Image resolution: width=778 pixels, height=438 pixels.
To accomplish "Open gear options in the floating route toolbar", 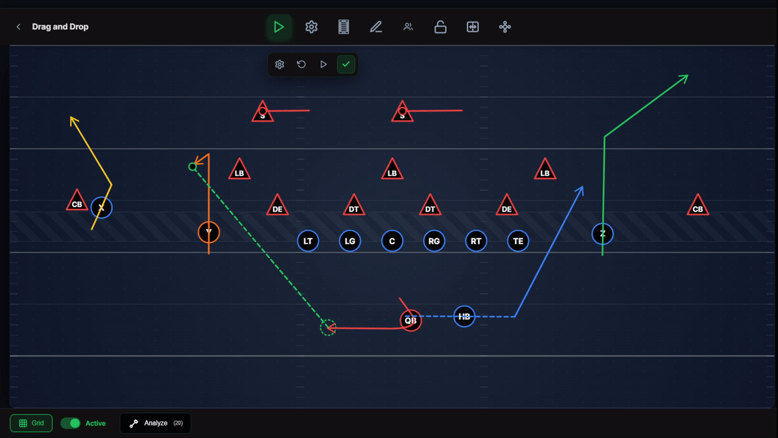I will (279, 64).
